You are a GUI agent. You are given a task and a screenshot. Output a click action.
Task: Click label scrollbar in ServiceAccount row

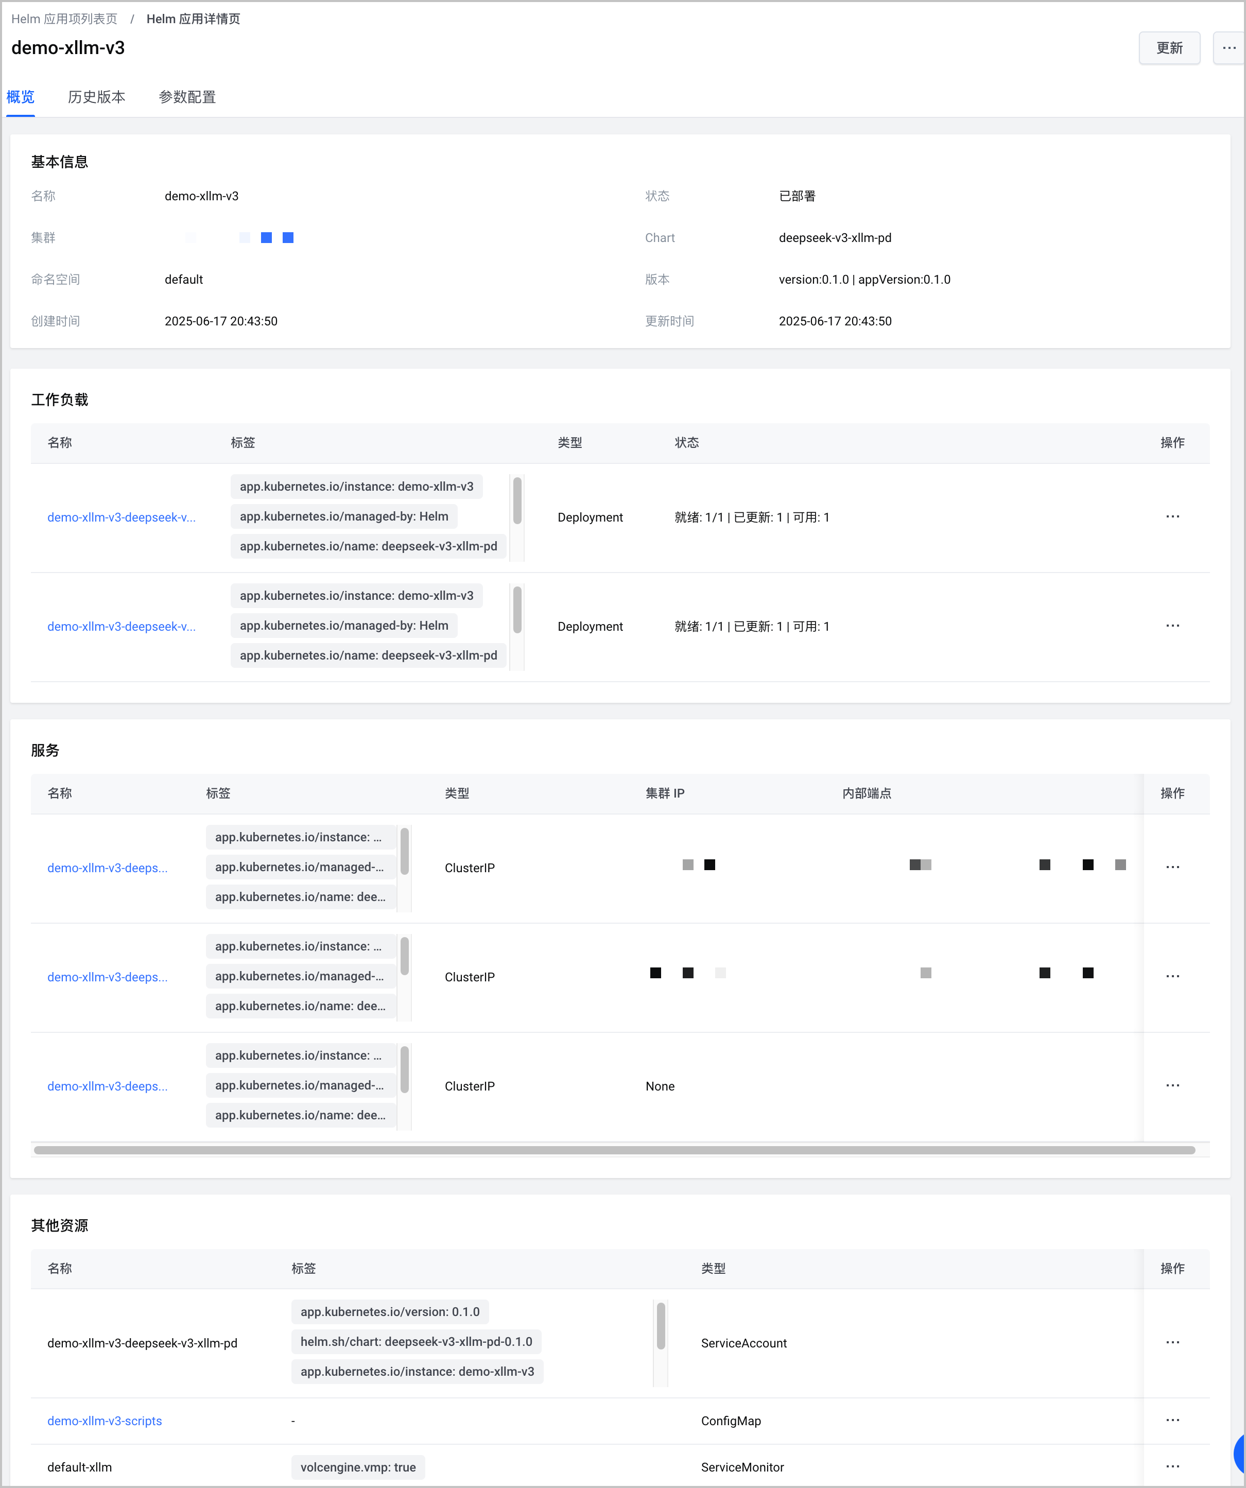pos(661,1326)
